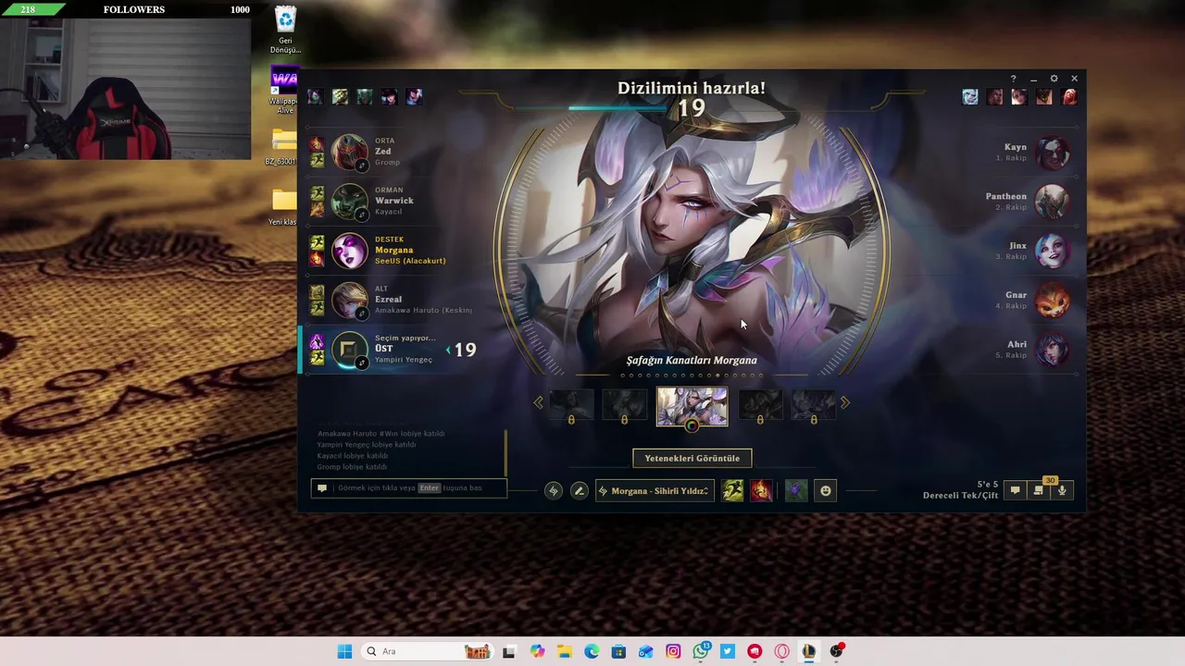1185x666 pixels.
Task: Open the ward skin selector
Action: pos(796,491)
